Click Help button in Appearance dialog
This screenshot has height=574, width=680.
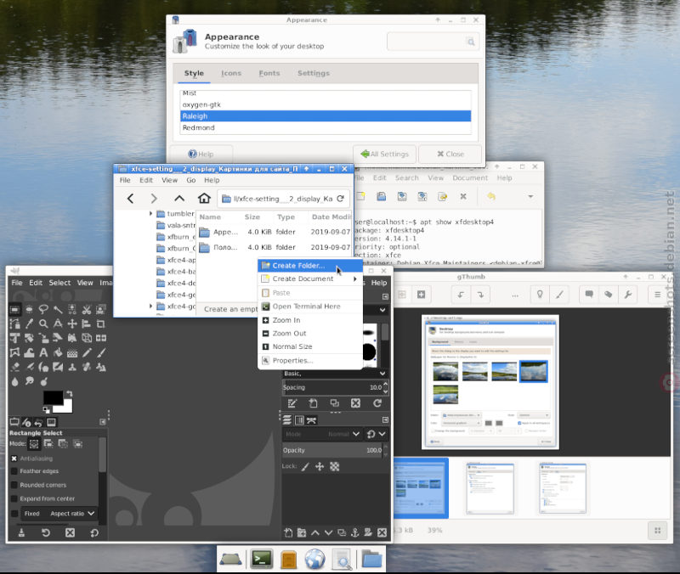(x=201, y=154)
